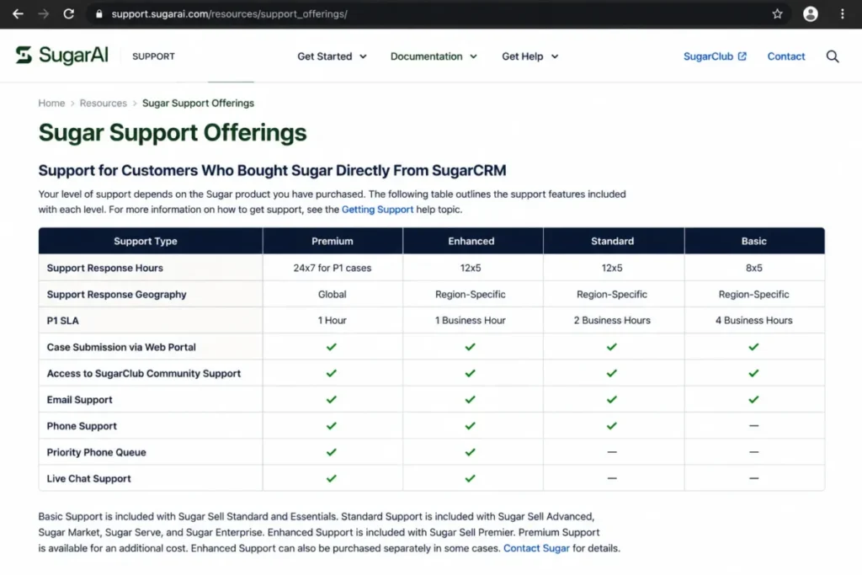Screen dimensions: 862x575
Task: Click the Sugar Support Offerings breadcrumb
Action: click(x=198, y=103)
